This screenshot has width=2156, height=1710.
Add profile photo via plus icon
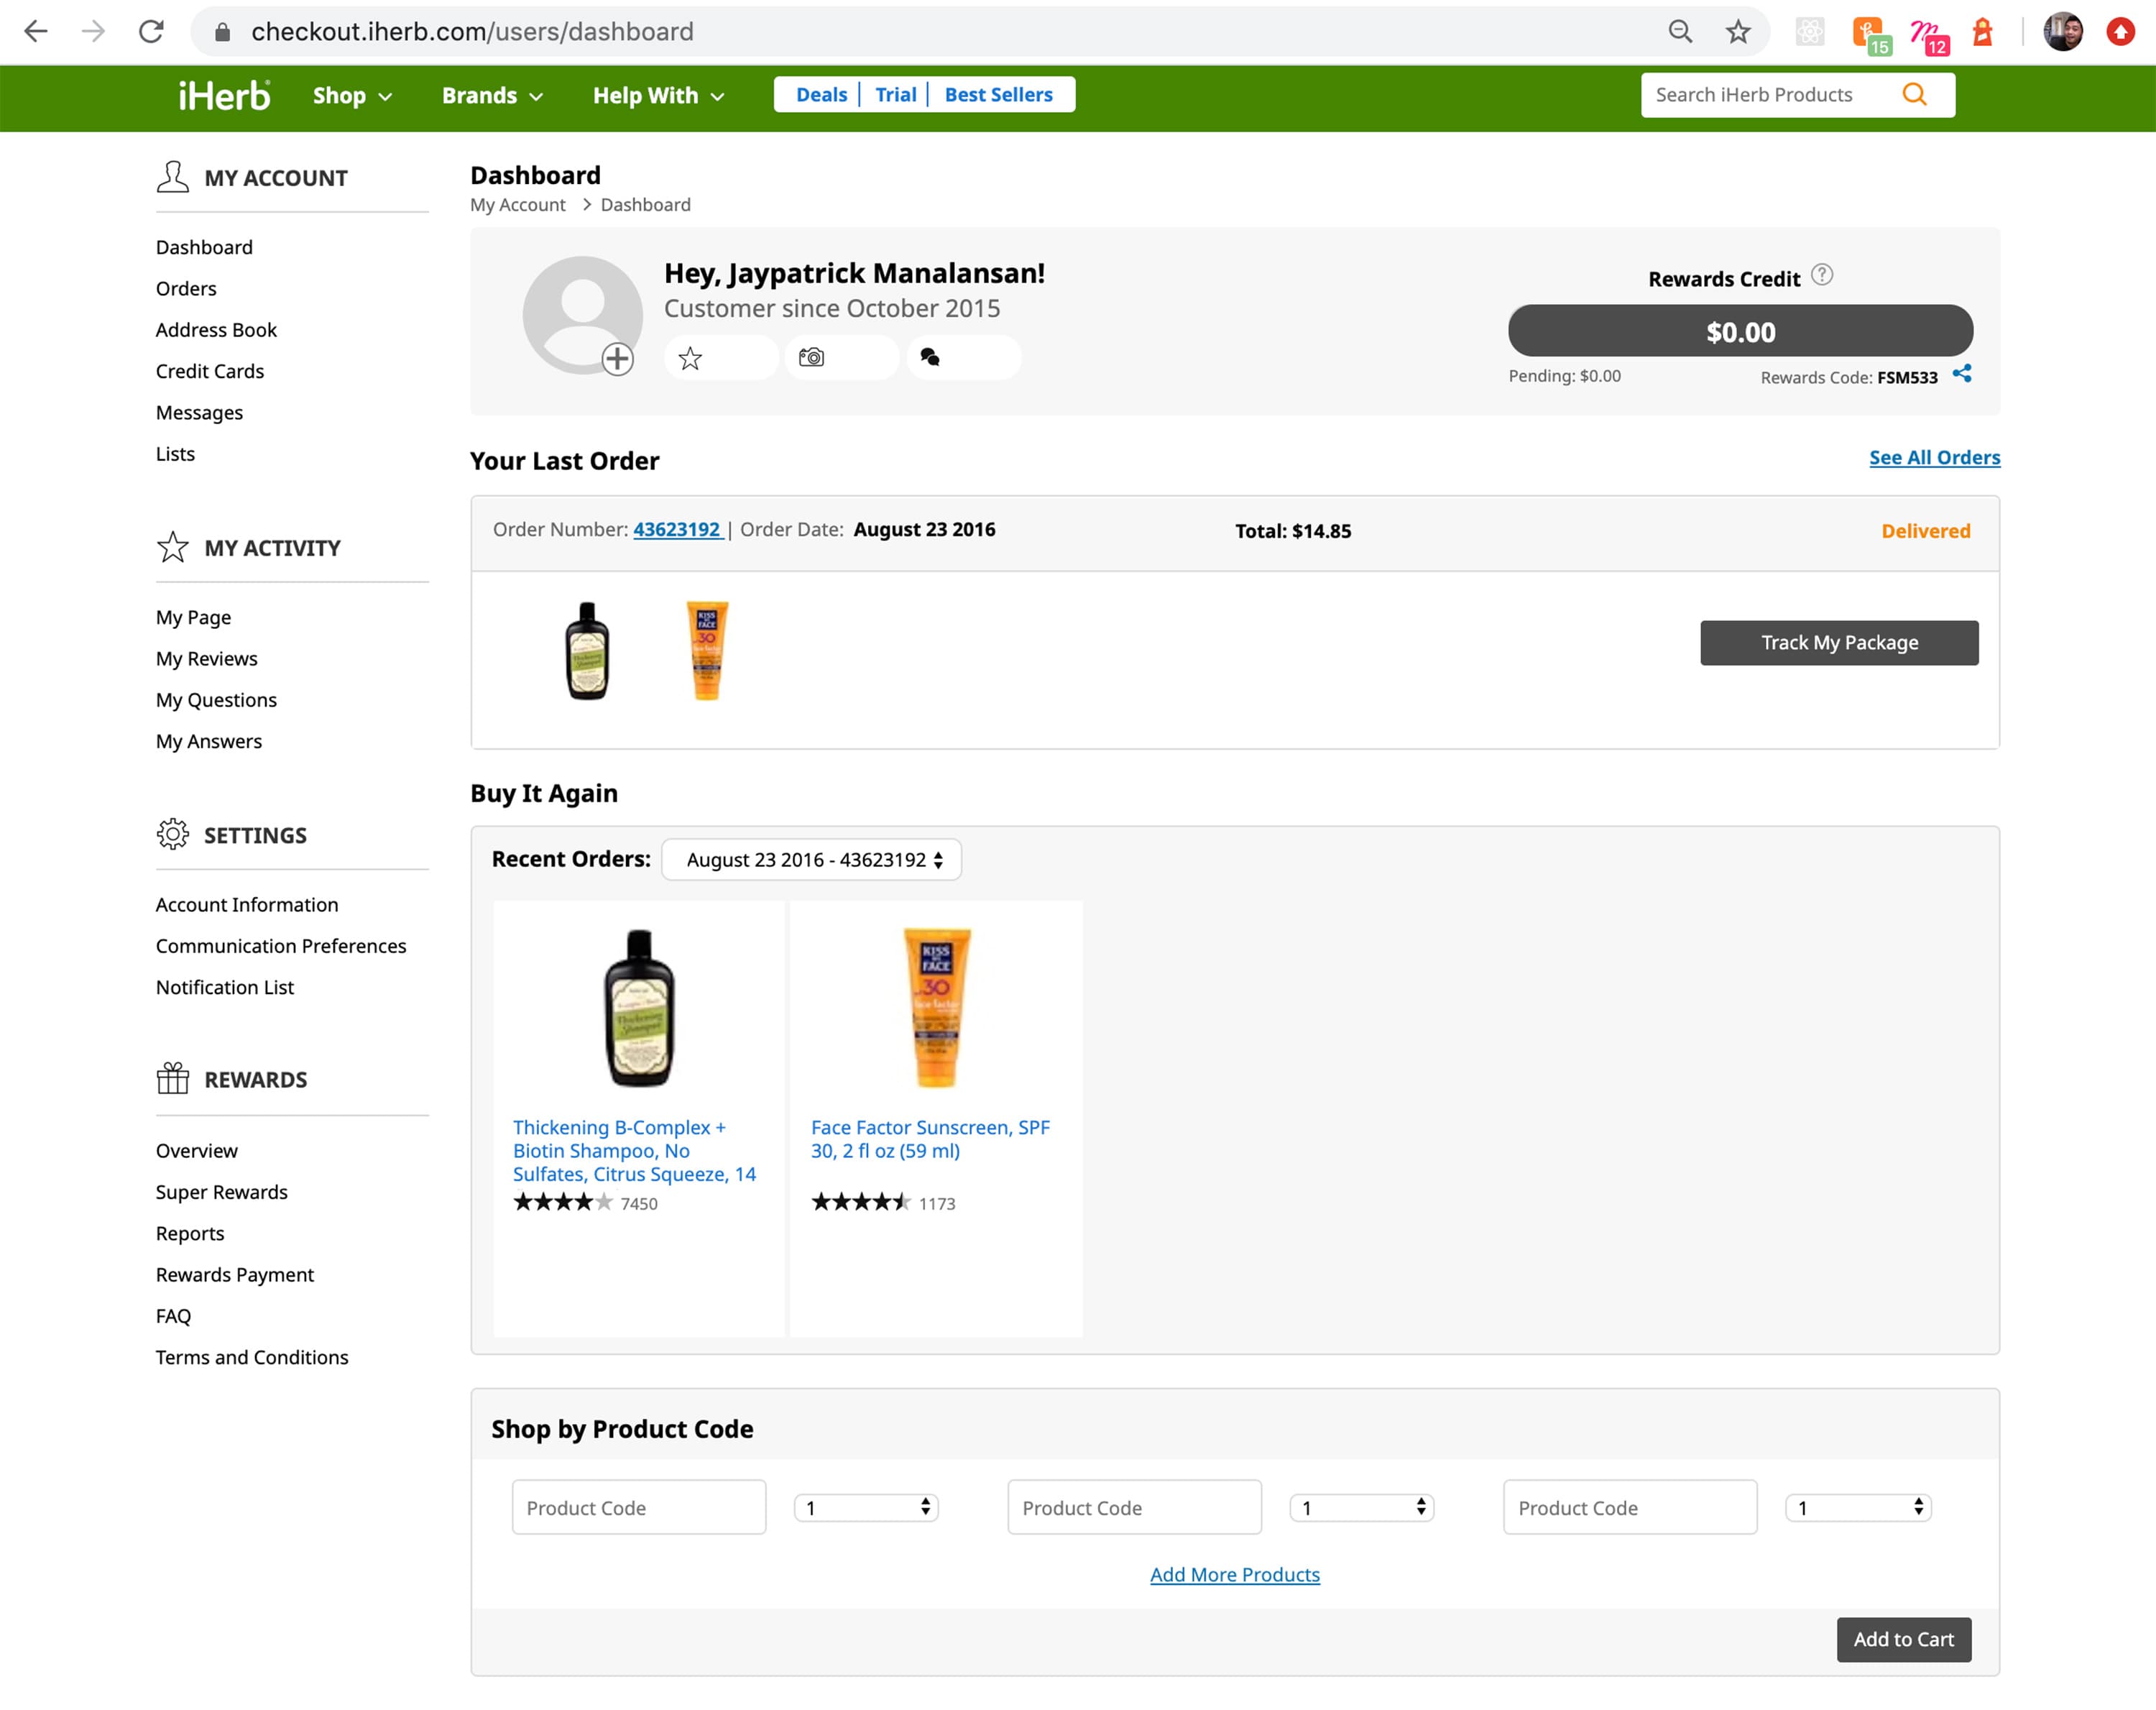pyautogui.click(x=617, y=358)
